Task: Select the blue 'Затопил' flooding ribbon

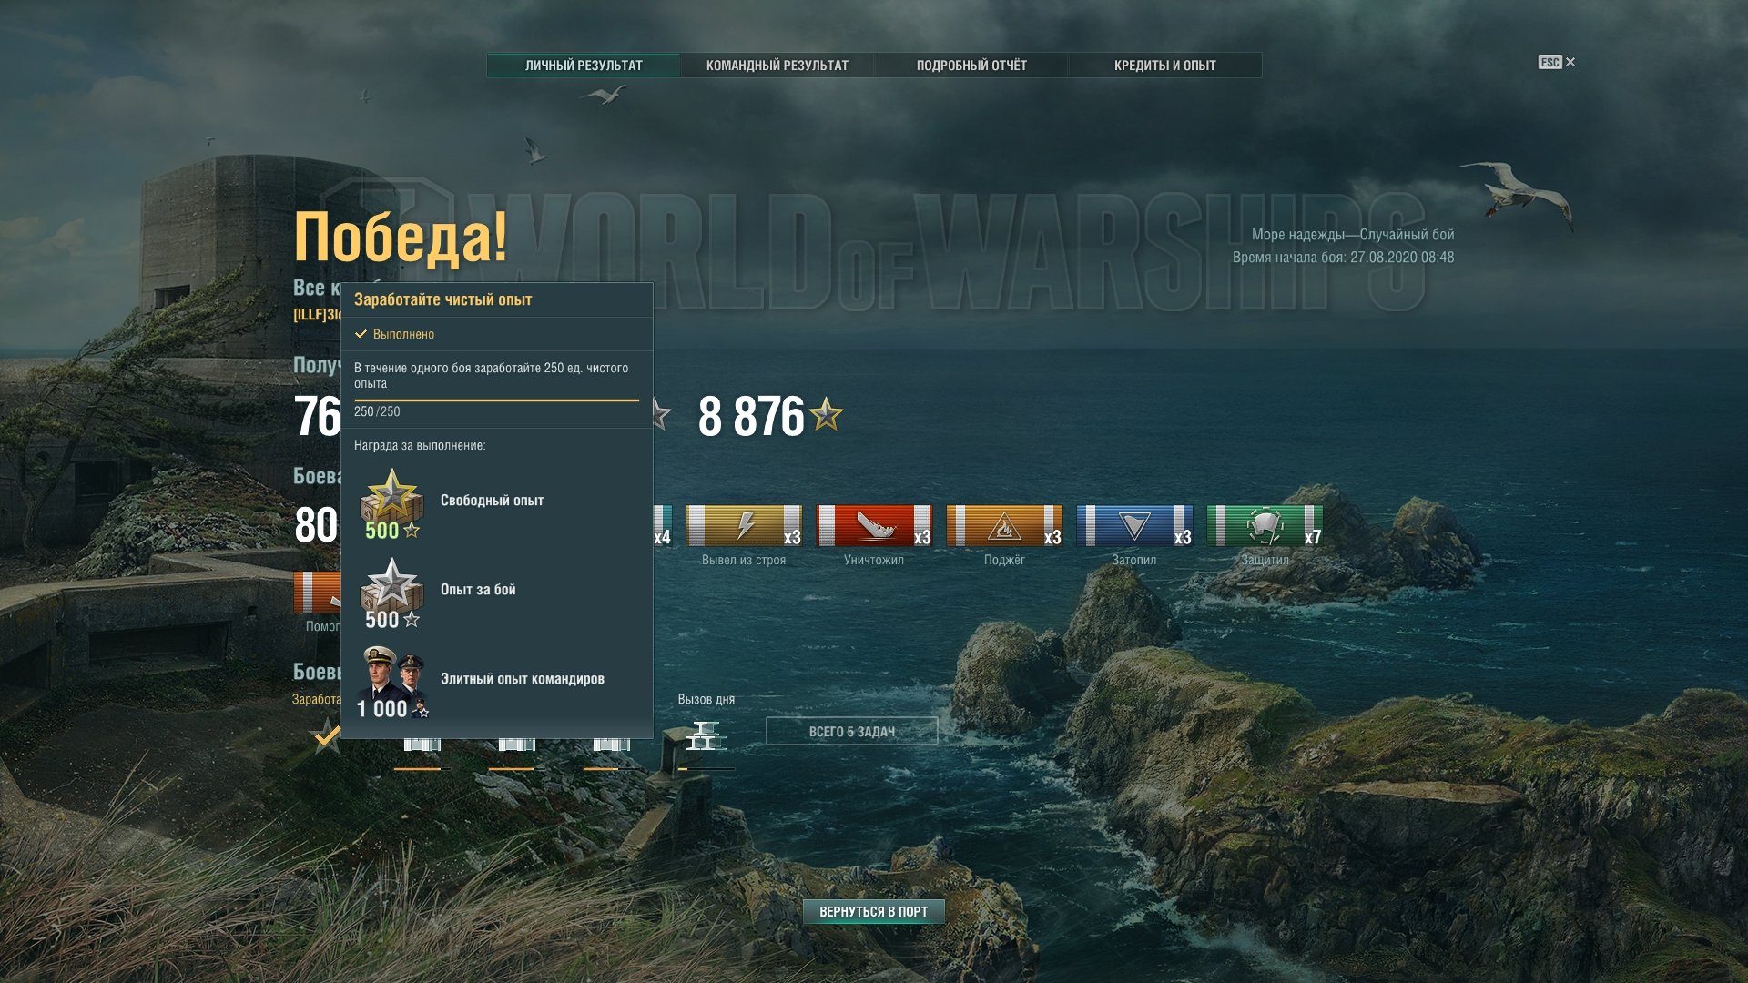Action: pos(1134,526)
